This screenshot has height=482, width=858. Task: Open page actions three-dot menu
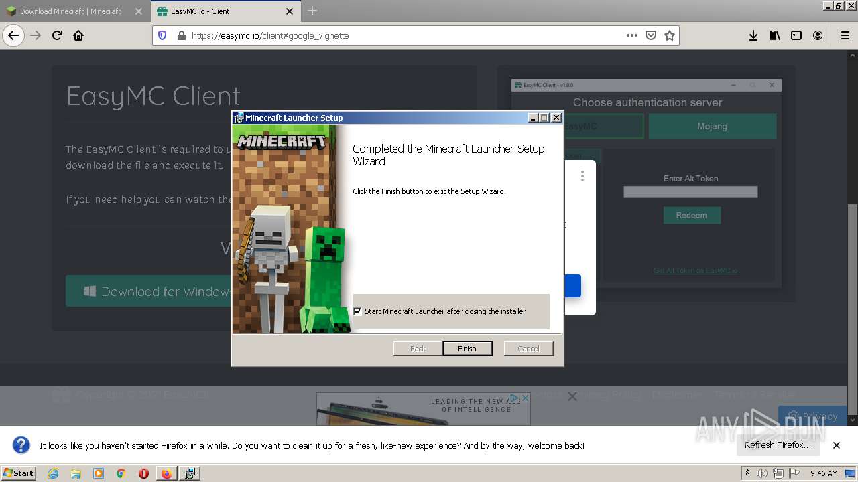tap(631, 35)
